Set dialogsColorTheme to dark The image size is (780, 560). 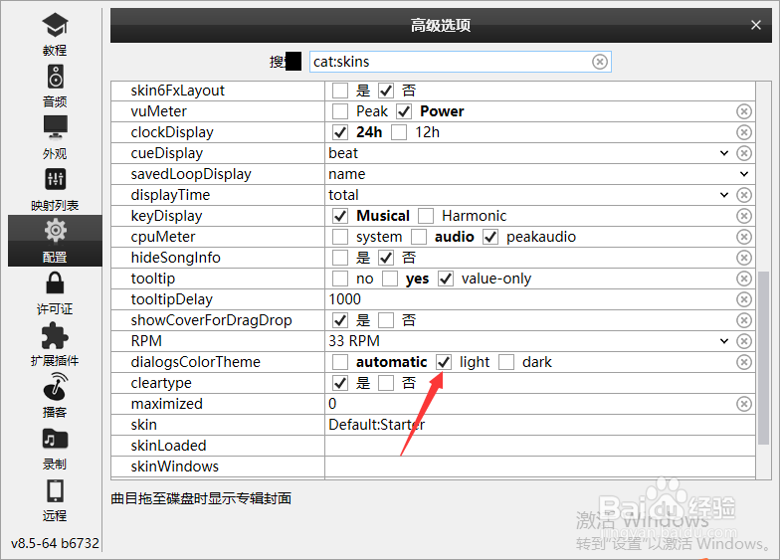pyautogui.click(x=506, y=362)
